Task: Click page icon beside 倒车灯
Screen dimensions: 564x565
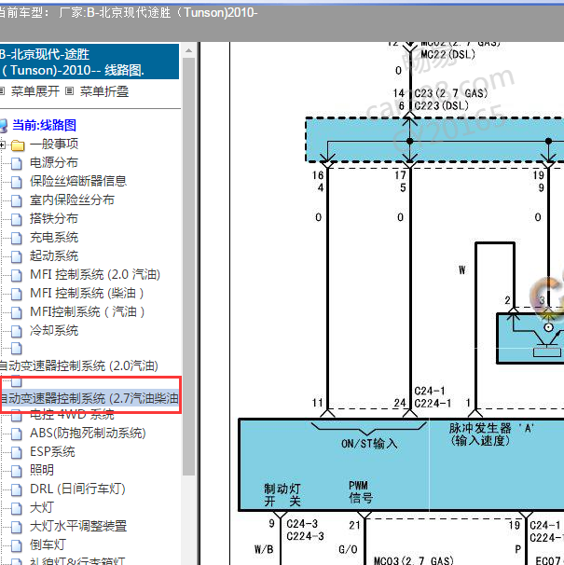Action: coord(17,546)
